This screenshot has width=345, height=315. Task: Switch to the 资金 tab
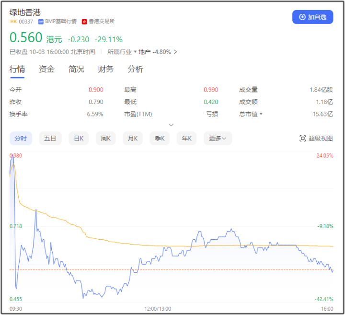46,69
